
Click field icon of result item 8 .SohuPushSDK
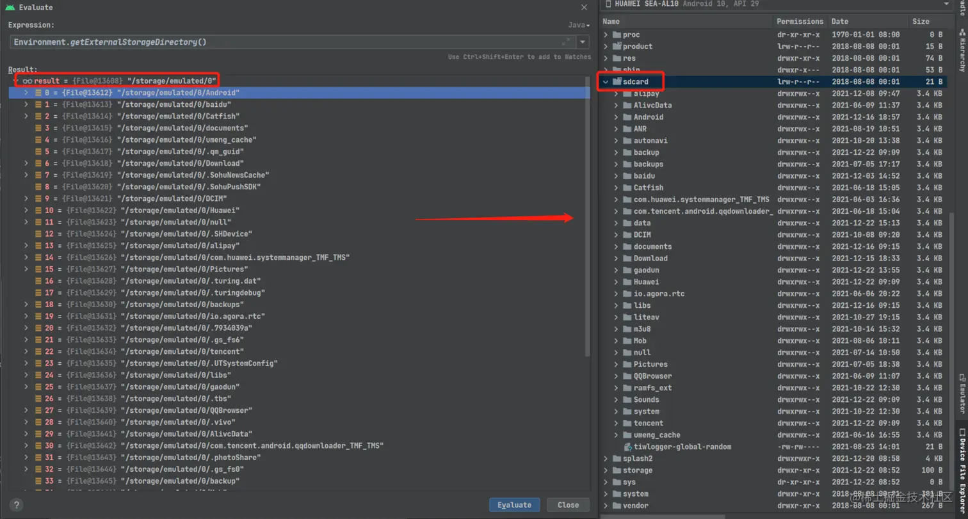(38, 187)
